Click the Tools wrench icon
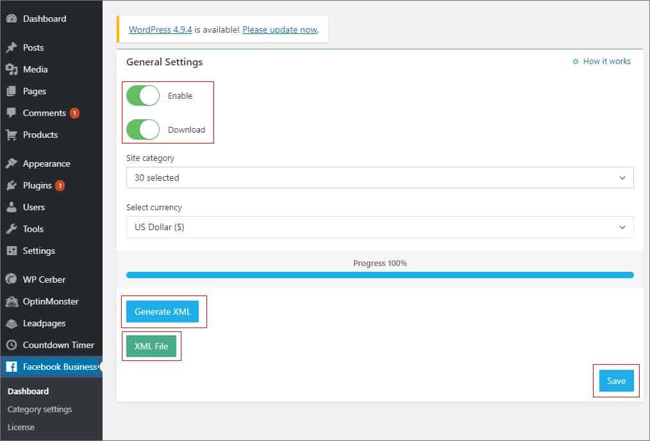This screenshot has width=650, height=441. pos(11,229)
